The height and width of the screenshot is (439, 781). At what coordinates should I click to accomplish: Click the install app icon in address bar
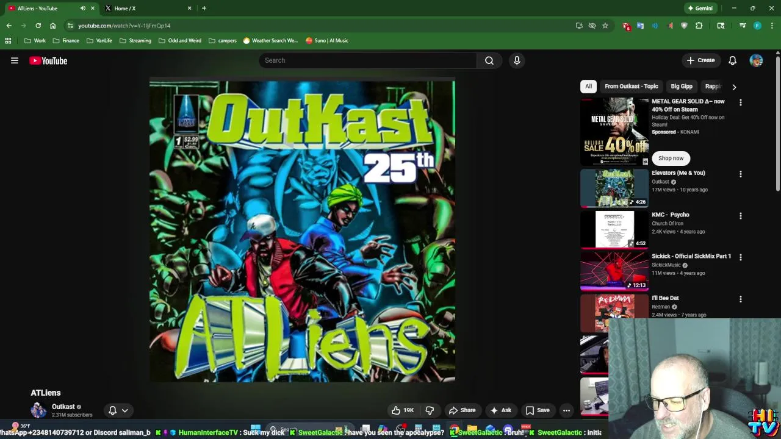tap(579, 26)
